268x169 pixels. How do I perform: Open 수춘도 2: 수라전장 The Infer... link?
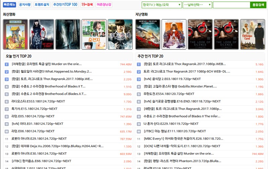[x=182, y=116]
